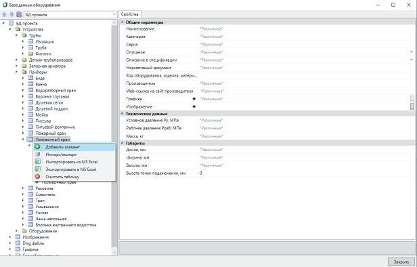Collapse the Приборы folder
Viewport: 417px width, 267px height.
pos(16,72)
